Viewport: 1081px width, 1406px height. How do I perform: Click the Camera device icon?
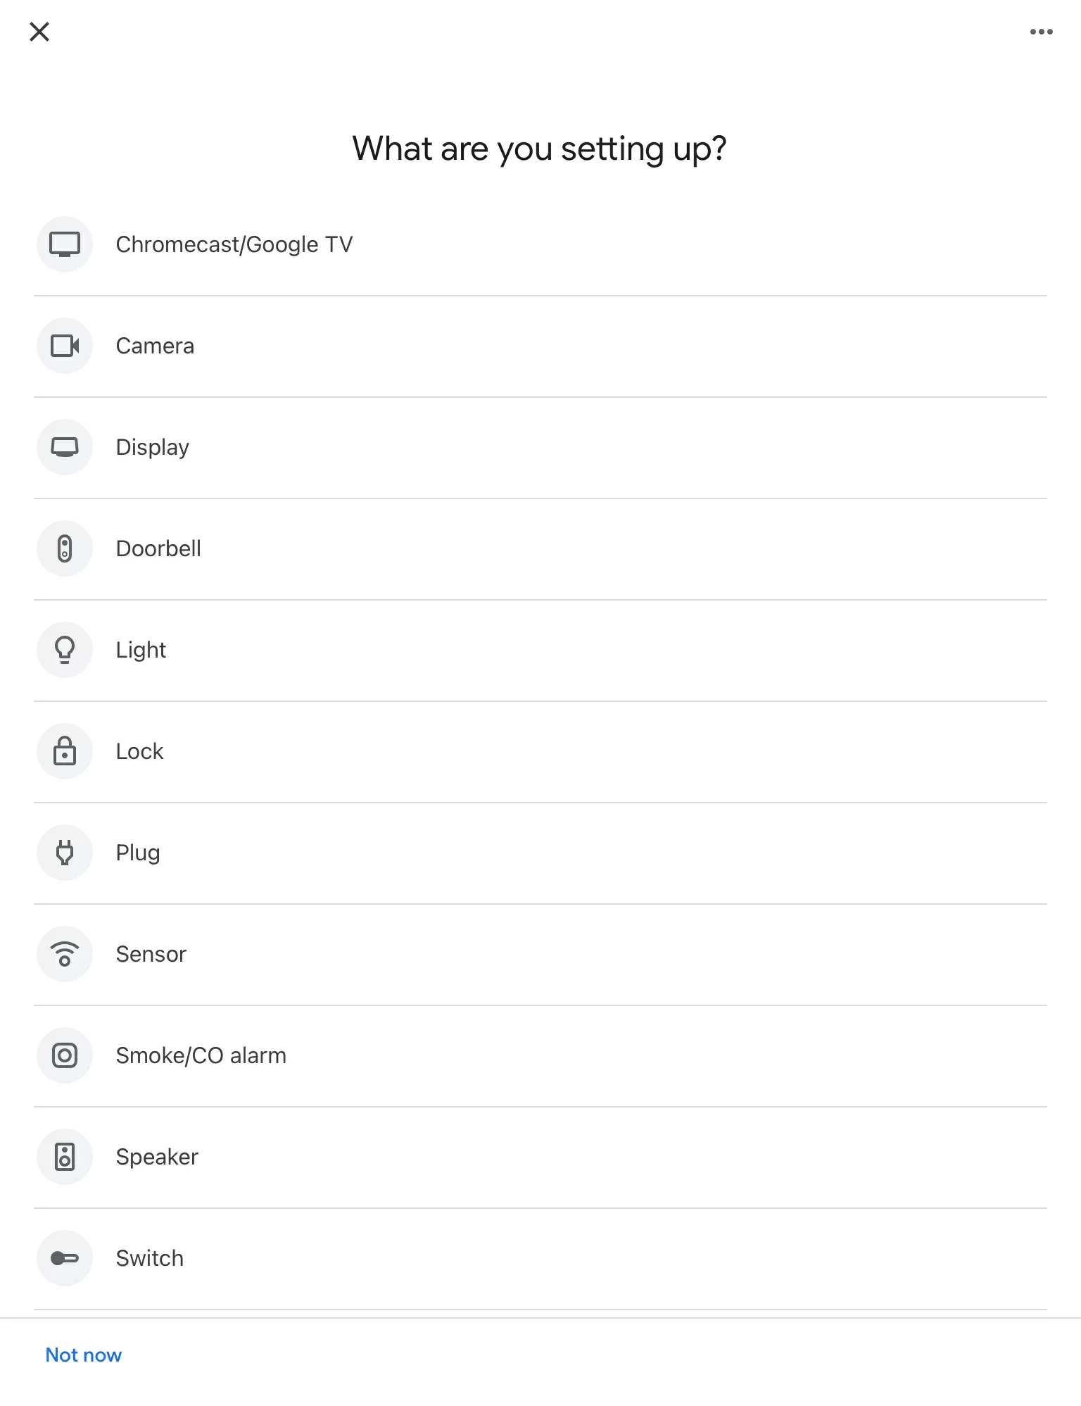pos(65,346)
